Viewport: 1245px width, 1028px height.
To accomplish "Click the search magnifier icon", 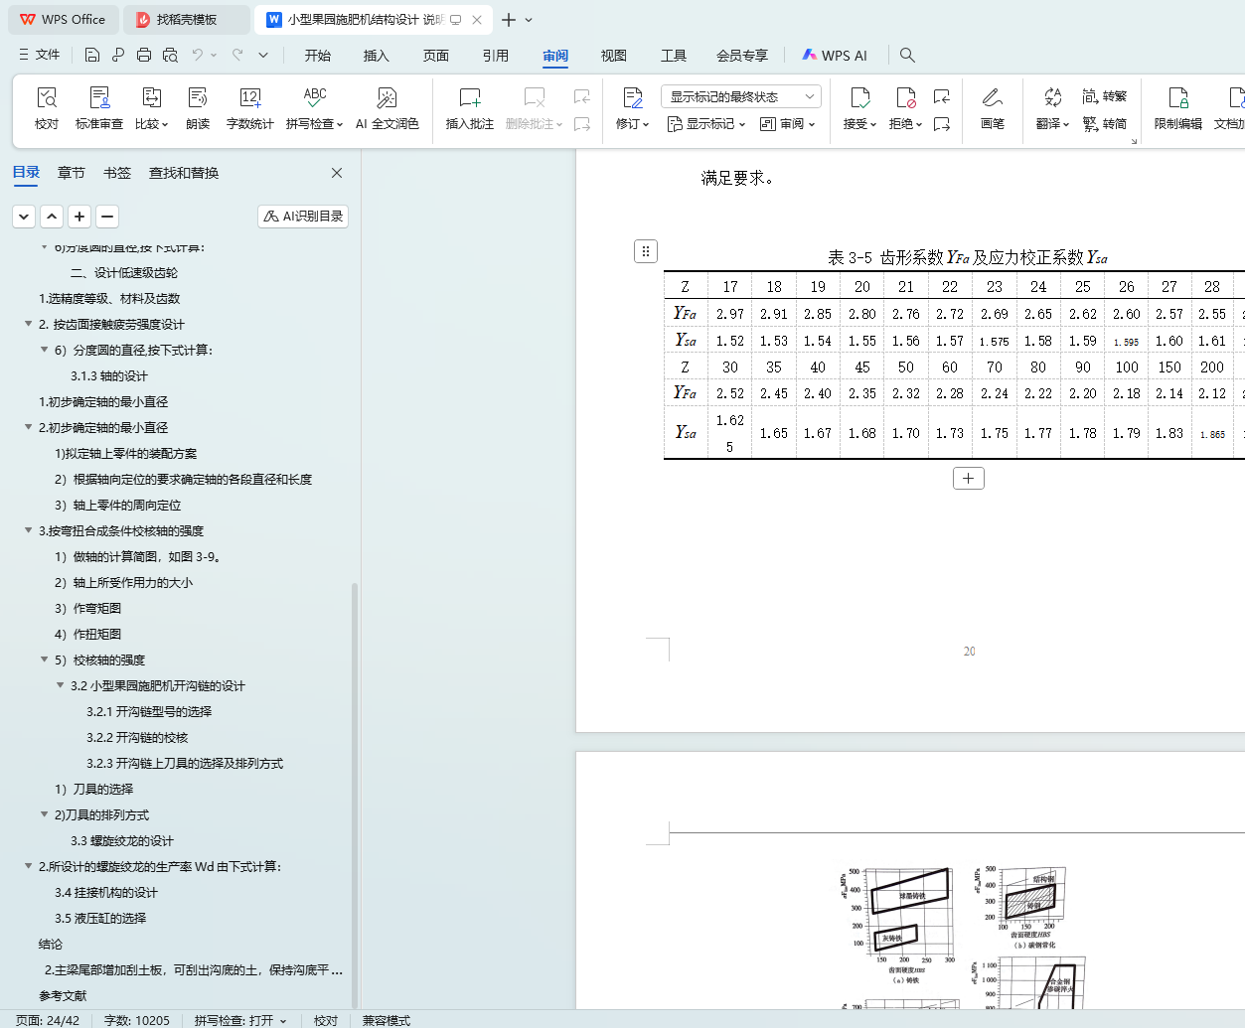I will (x=907, y=55).
